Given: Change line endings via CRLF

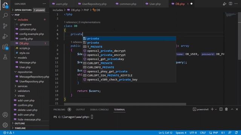Looking at the screenshot, I should coord(203,132).
